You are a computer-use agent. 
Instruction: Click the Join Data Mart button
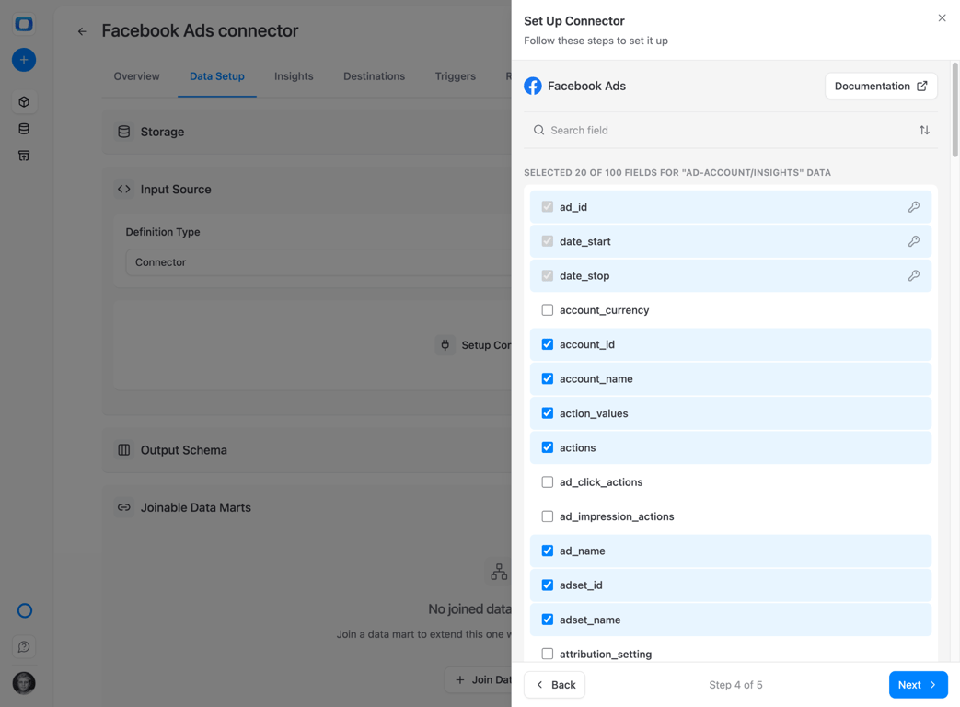point(479,679)
